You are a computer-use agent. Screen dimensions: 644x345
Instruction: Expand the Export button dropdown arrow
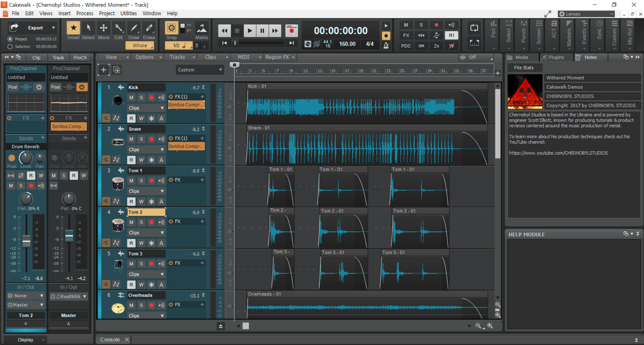[x=53, y=28]
